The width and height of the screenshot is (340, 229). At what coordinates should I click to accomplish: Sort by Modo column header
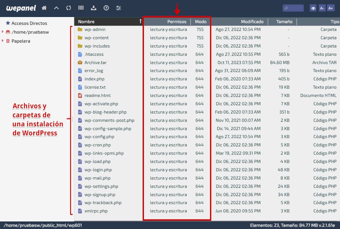[201, 22]
